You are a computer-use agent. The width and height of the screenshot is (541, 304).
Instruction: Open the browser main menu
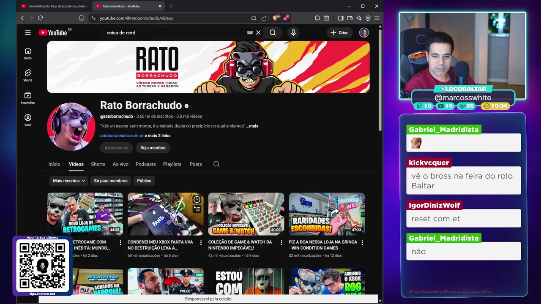[x=377, y=18]
